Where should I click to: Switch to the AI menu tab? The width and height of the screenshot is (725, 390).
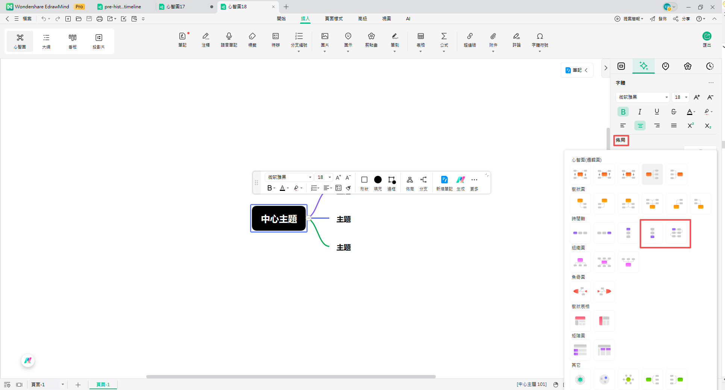click(x=408, y=19)
